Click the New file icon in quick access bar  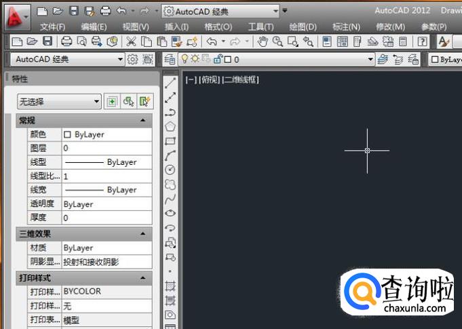(x=42, y=11)
